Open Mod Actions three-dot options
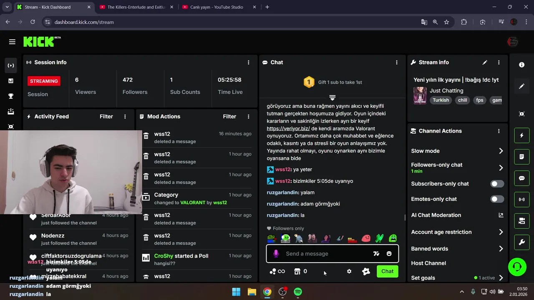 (x=249, y=117)
